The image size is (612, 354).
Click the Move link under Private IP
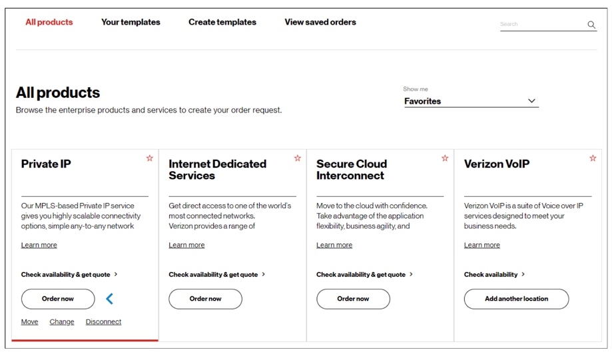tap(29, 322)
